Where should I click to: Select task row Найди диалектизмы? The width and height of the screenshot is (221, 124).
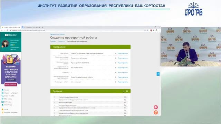coord(90,103)
